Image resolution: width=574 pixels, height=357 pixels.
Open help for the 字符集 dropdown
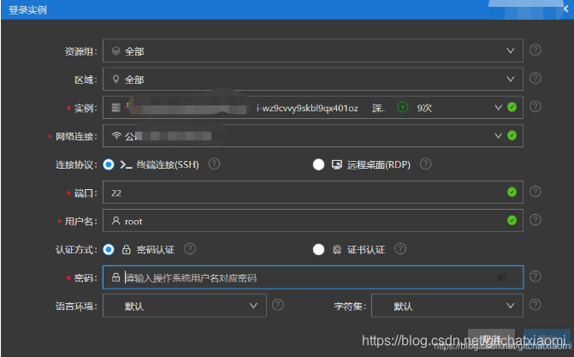(x=536, y=305)
